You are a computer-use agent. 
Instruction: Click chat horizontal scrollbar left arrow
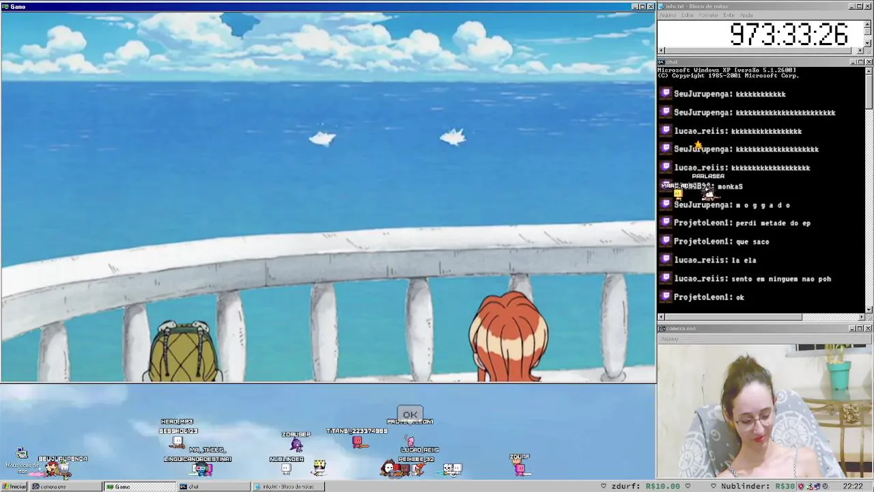click(x=661, y=317)
